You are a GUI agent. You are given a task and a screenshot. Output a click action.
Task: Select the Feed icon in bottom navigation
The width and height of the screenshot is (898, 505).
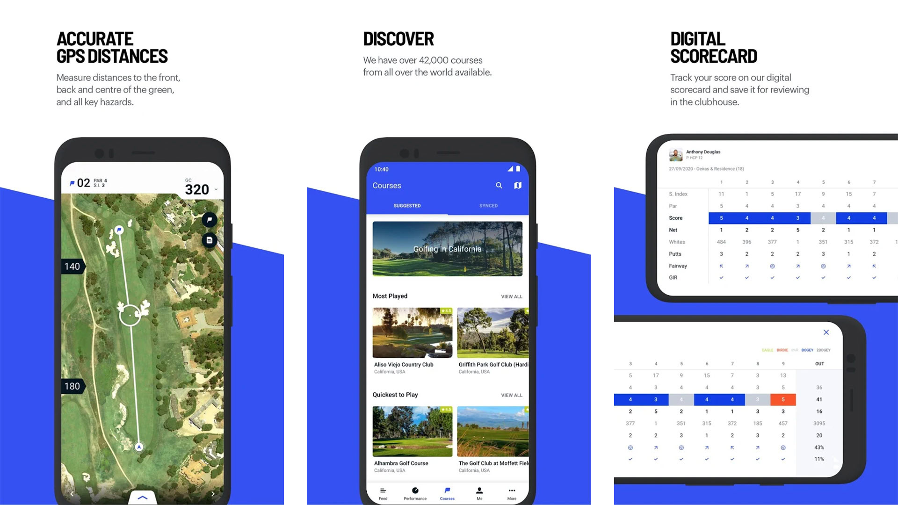pyautogui.click(x=384, y=490)
